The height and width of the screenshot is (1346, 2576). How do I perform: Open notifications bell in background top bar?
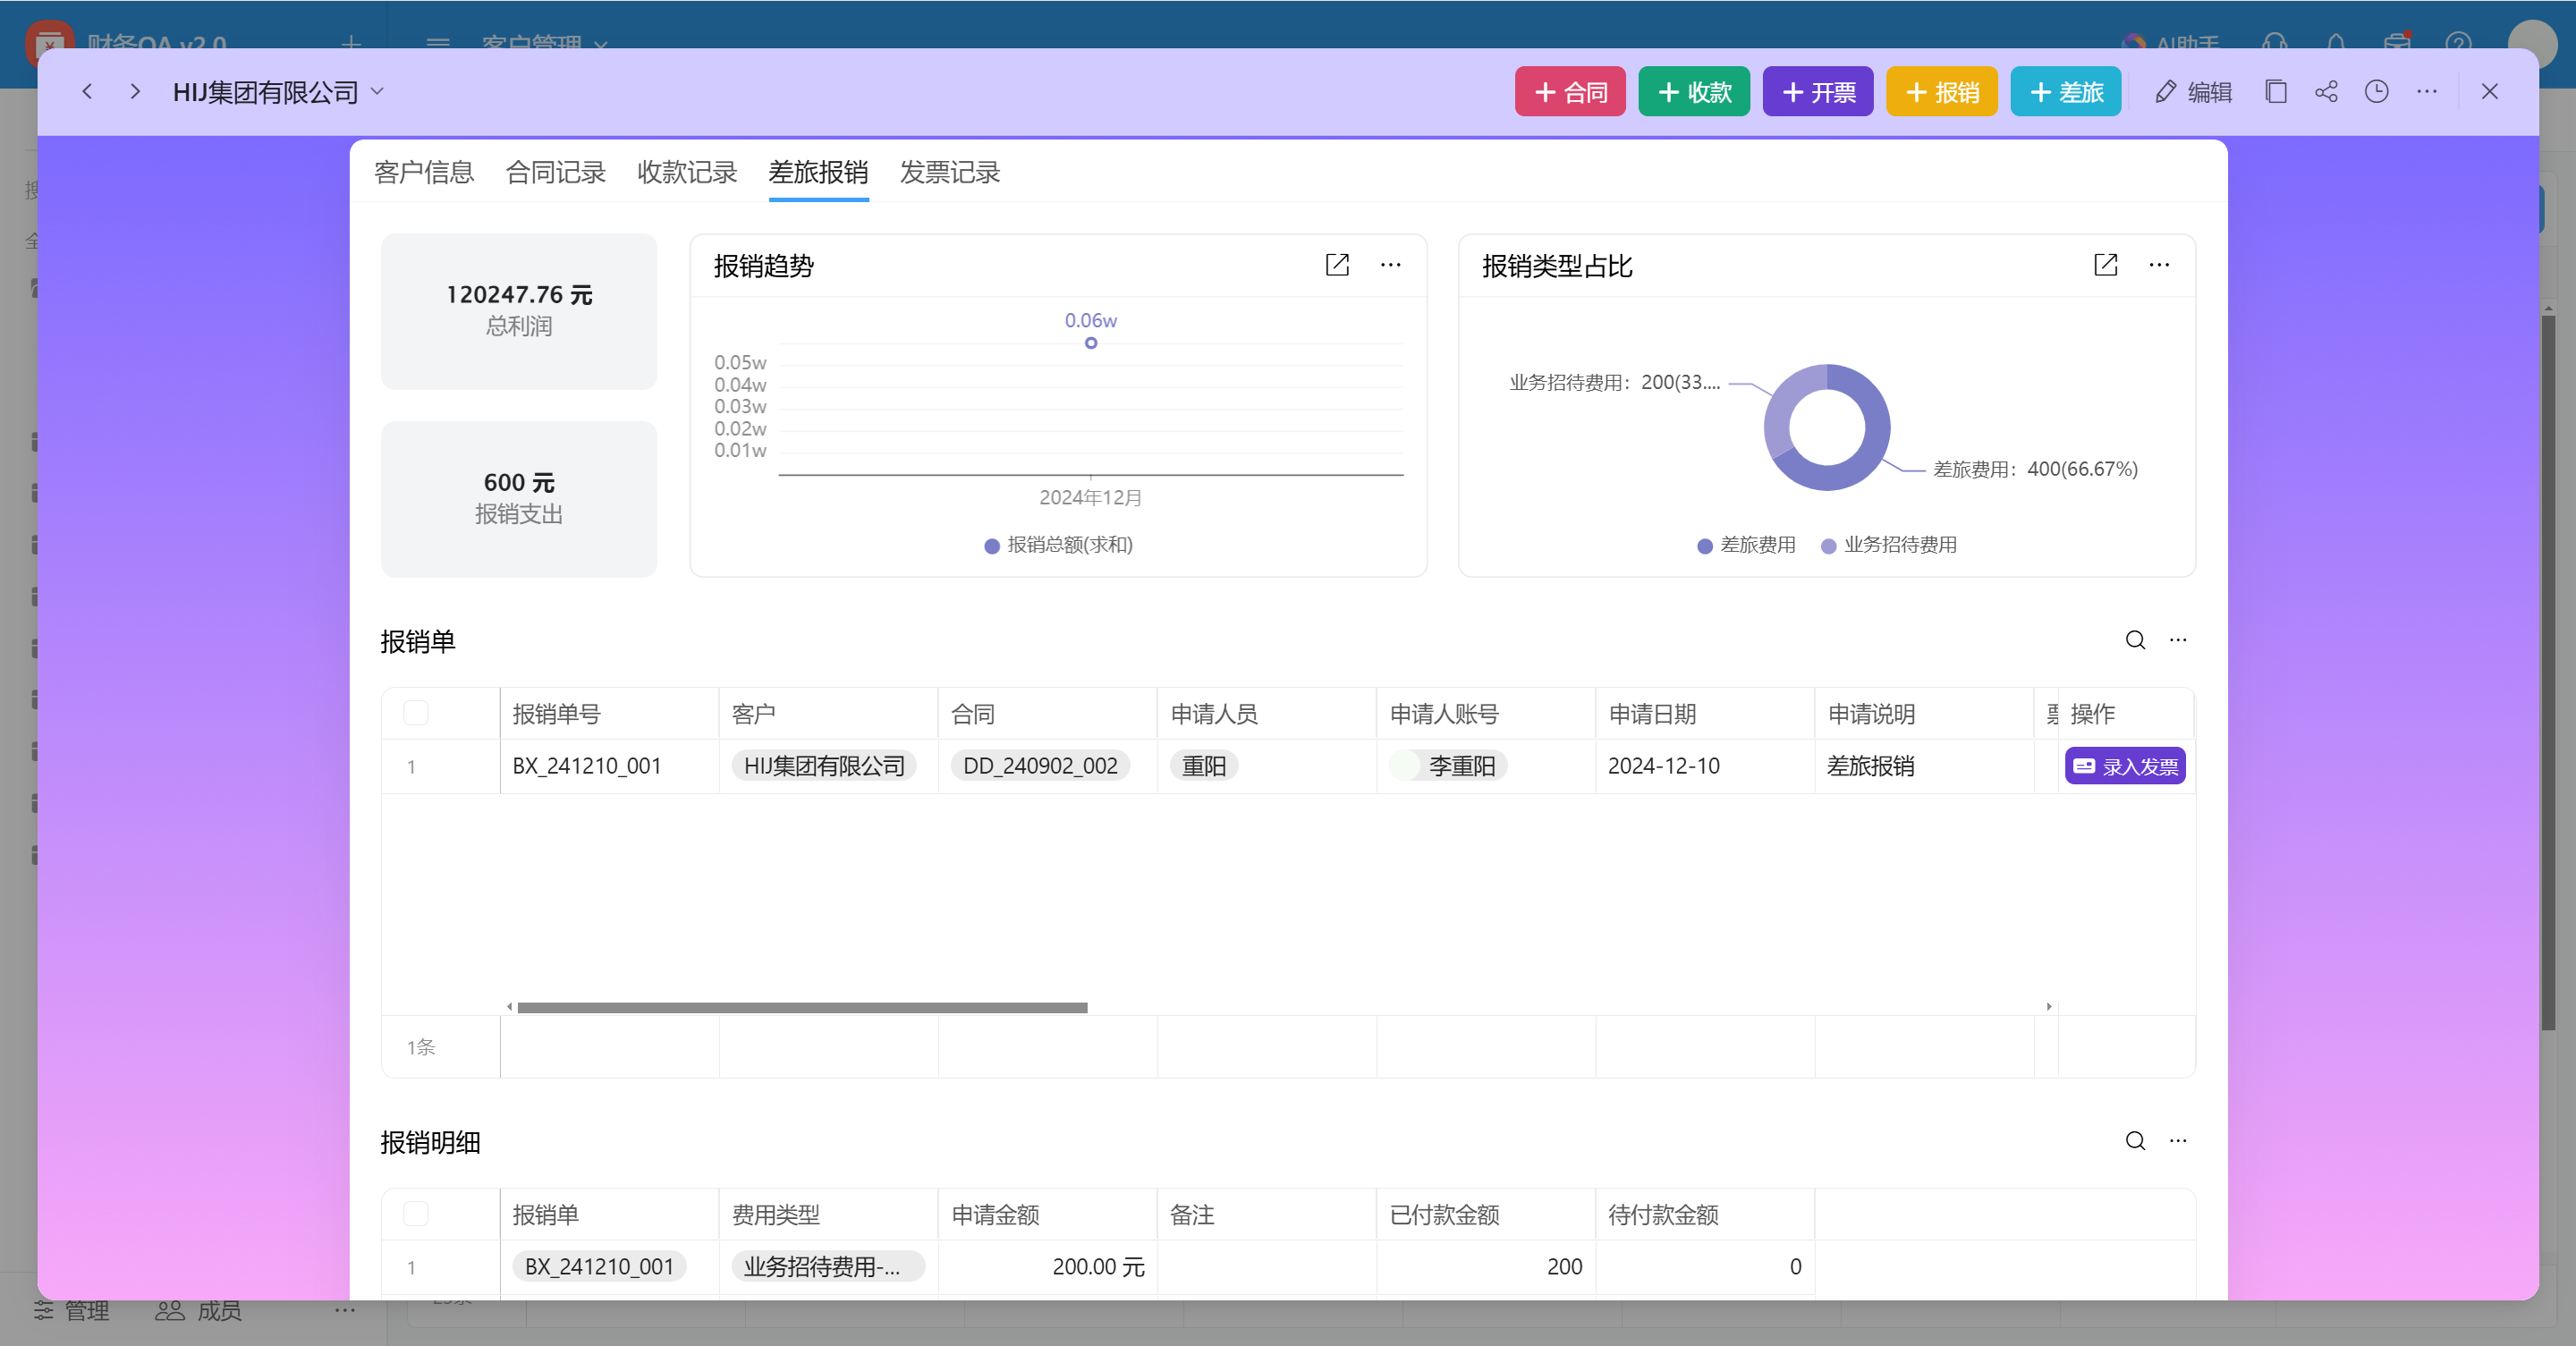pos(2336,42)
